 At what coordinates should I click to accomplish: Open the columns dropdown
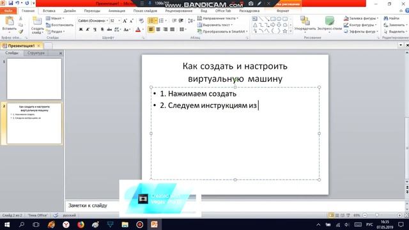pos(183,29)
